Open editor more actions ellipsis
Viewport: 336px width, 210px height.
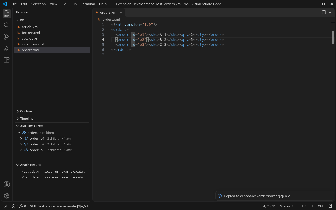[x=331, y=12]
